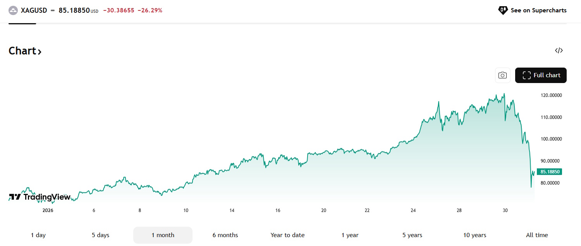
Task: Open the Full chart view
Action: point(541,75)
